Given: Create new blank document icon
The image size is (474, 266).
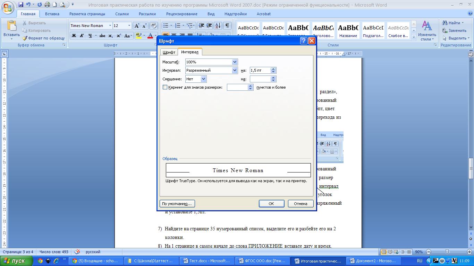Looking at the screenshot, I should coord(54,5).
